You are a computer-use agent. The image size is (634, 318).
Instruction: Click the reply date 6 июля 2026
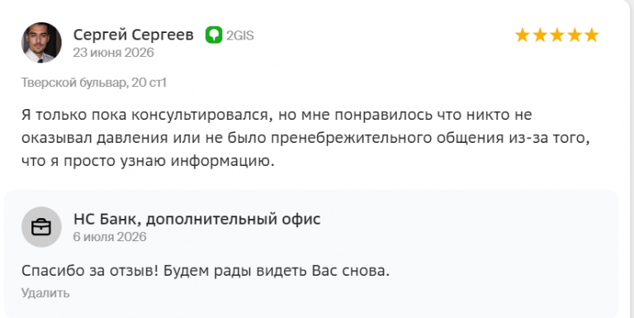pos(110,237)
